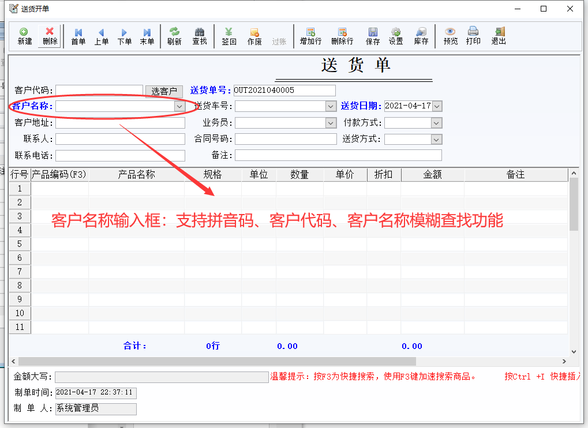The width and height of the screenshot is (588, 428).
Task: Click the 选客户 button
Action: click(x=164, y=91)
